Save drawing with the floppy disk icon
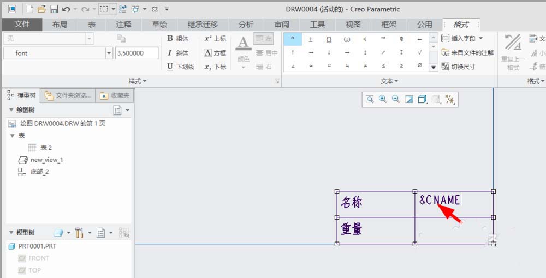This screenshot has width=546, height=278. click(x=54, y=9)
